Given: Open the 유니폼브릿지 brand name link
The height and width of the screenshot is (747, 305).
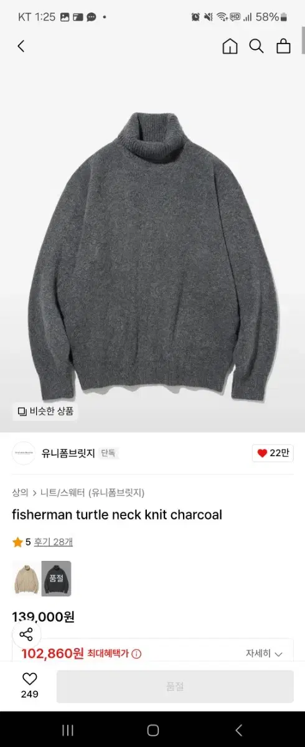Looking at the screenshot, I should (x=68, y=453).
